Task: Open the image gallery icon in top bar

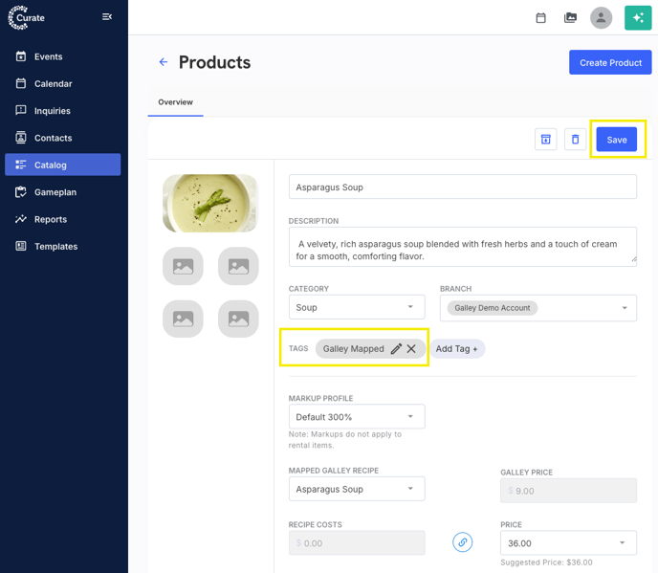Action: click(570, 17)
